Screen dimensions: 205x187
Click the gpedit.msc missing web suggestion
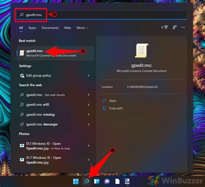click(x=55, y=114)
